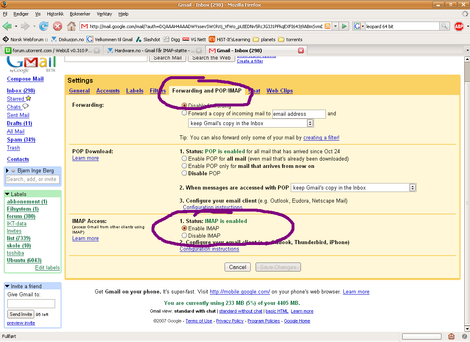
Task: Click the green Go arrow button
Action: pyautogui.click(x=344, y=26)
